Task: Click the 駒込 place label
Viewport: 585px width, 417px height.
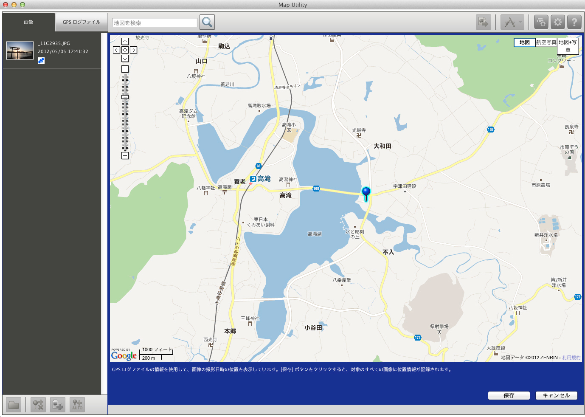Action: pyautogui.click(x=224, y=46)
